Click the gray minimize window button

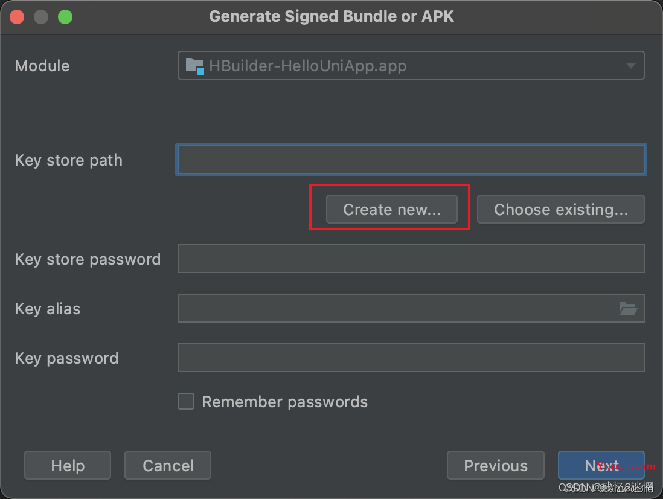tap(41, 17)
